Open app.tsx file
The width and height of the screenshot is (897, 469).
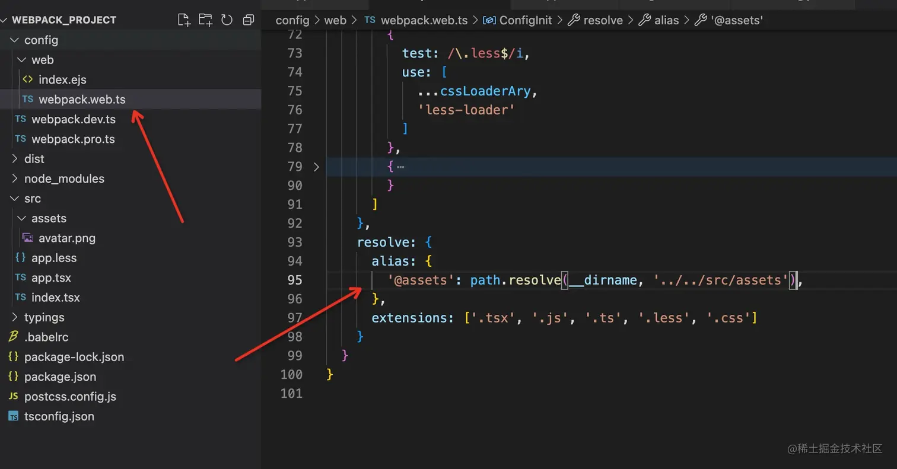52,277
